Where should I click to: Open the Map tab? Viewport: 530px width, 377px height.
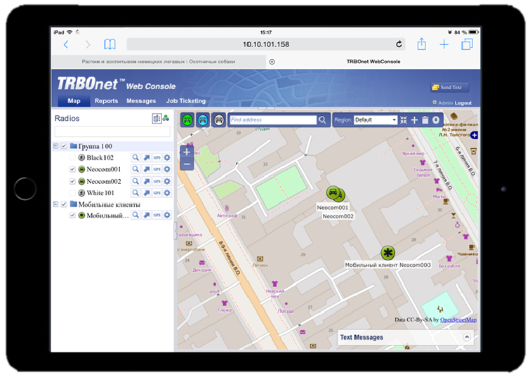tap(74, 101)
